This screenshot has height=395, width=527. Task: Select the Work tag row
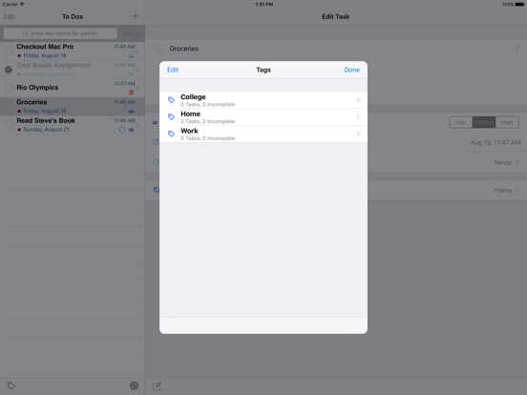coord(263,134)
